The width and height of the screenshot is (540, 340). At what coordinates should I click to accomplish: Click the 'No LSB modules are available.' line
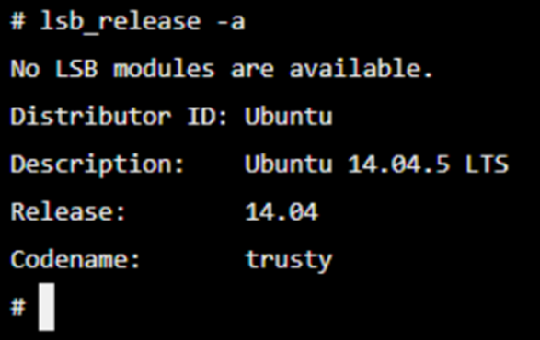point(222,68)
